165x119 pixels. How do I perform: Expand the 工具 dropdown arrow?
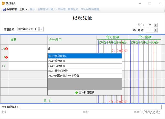(27, 9)
